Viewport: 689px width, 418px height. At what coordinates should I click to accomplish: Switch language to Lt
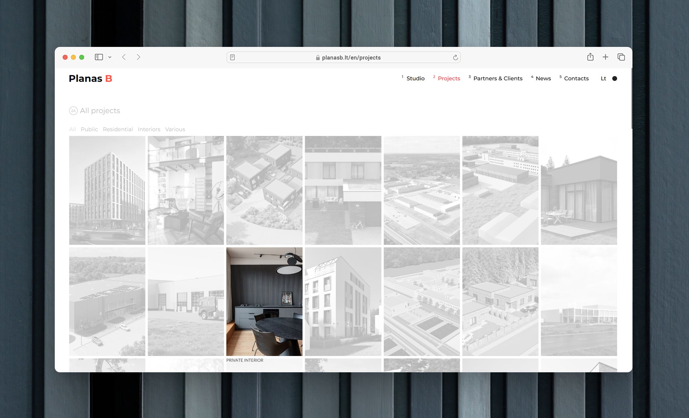[604, 78]
